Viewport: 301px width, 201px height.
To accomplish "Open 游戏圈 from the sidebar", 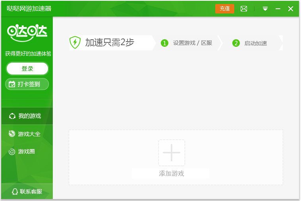I will [x=27, y=151].
